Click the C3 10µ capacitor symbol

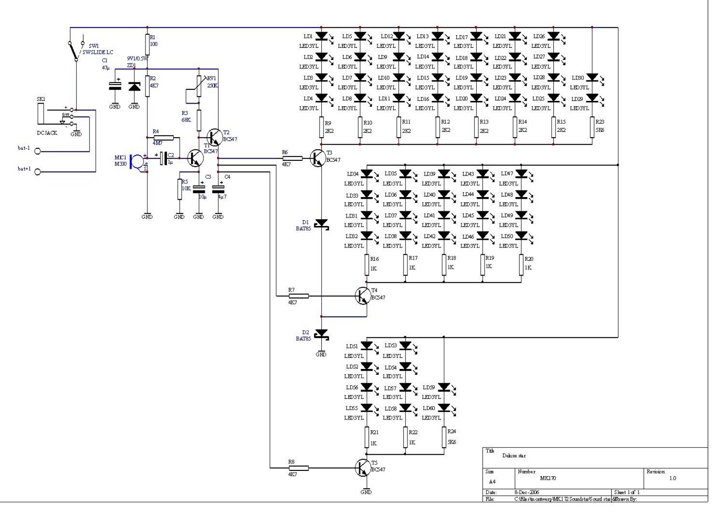(199, 188)
